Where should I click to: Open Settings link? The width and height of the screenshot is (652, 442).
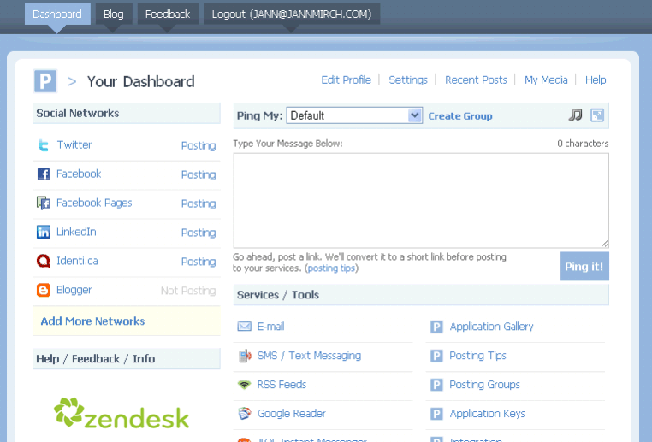point(408,80)
